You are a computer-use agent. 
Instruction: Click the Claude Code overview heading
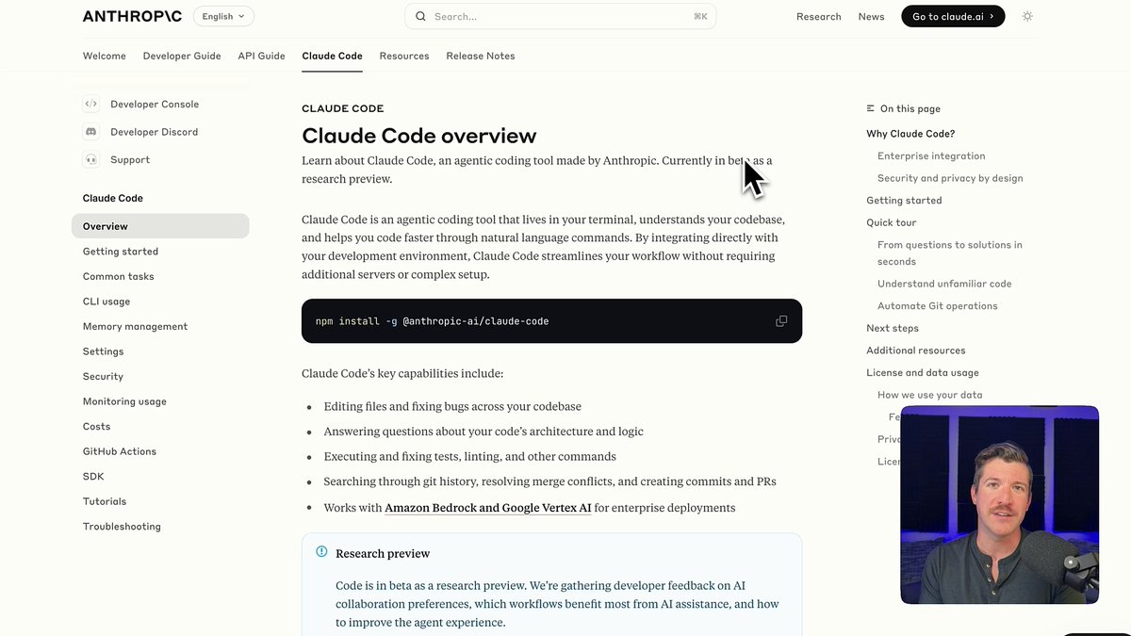419,136
